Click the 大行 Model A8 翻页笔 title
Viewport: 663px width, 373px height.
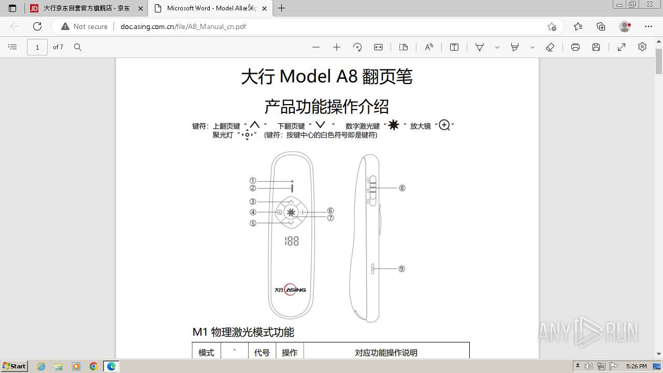[327, 77]
